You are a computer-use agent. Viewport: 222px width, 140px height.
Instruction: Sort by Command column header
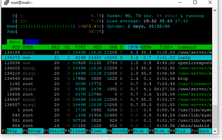[x=187, y=47]
